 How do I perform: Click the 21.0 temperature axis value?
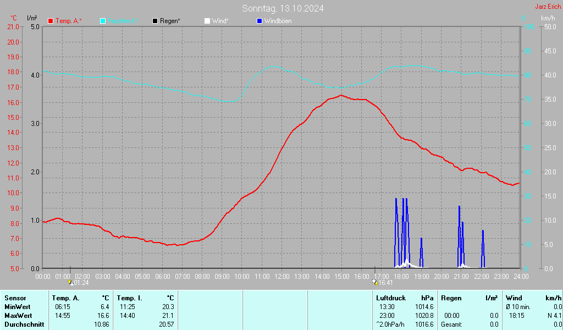pyautogui.click(x=13, y=27)
